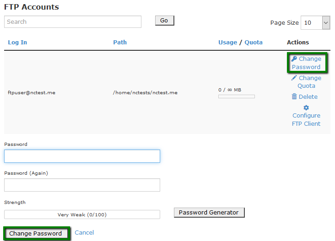
Task: Open the Configure FTP Client link
Action: click(306, 116)
